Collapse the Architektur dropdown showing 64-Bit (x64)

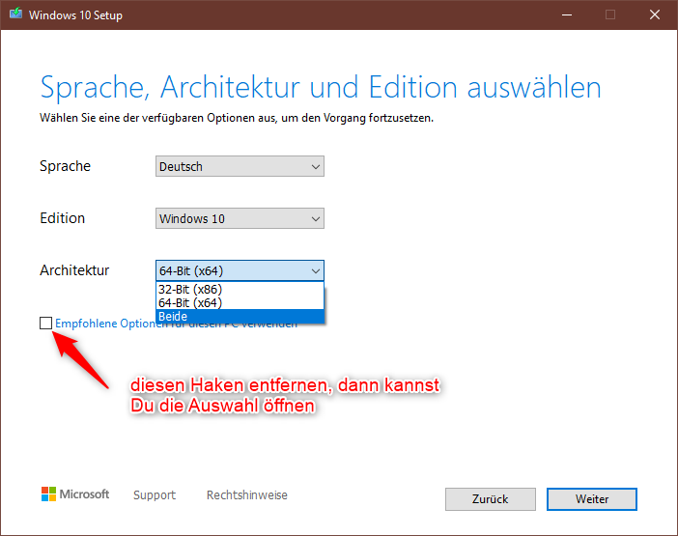tap(240, 271)
